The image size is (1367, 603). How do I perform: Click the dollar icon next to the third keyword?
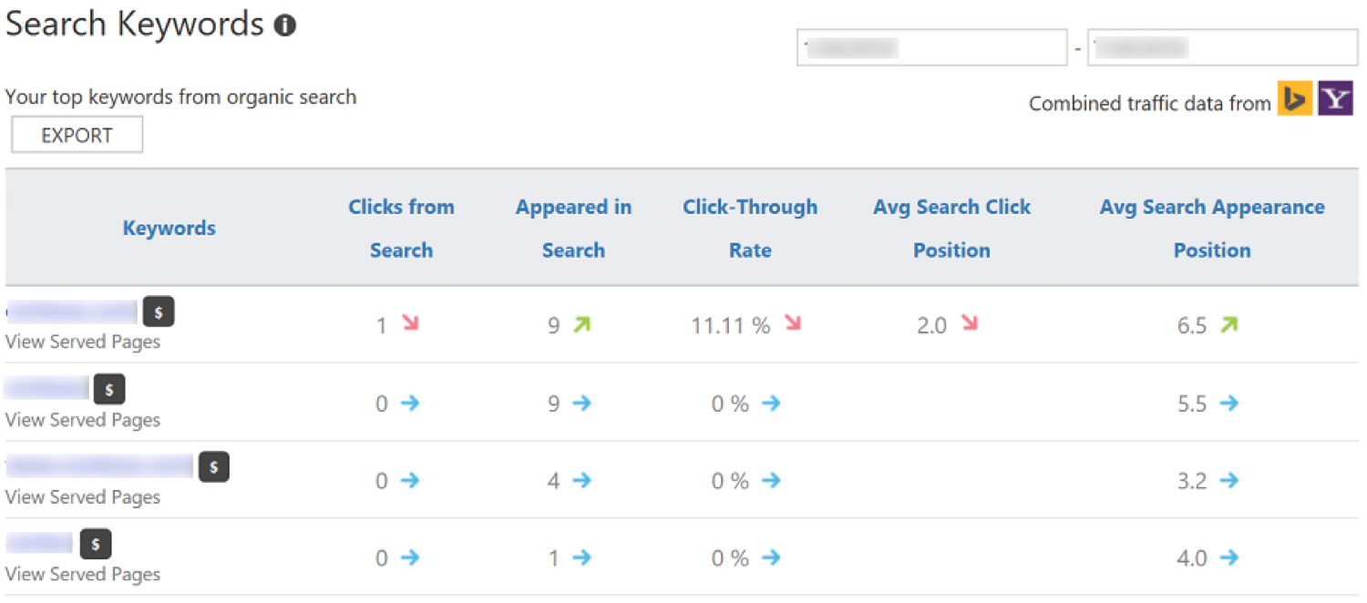point(214,466)
